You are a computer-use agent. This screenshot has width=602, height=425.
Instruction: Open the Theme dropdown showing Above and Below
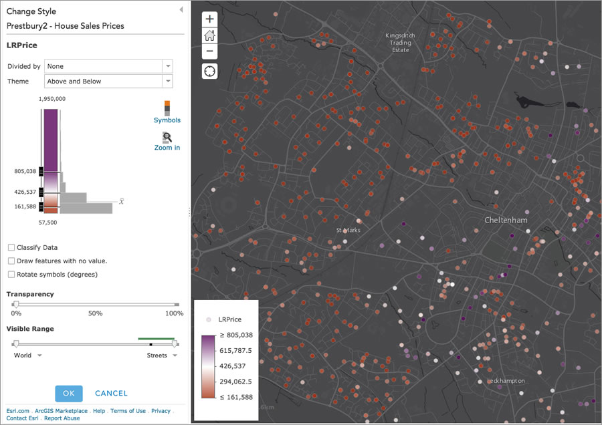click(167, 80)
